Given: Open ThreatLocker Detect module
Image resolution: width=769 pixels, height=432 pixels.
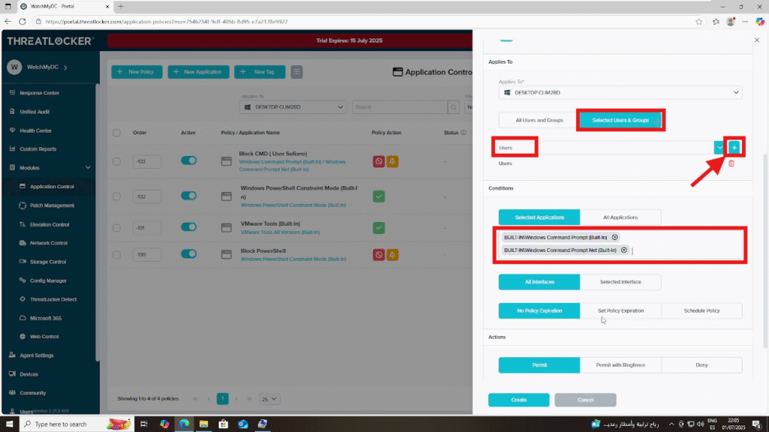Looking at the screenshot, I should pyautogui.click(x=53, y=299).
